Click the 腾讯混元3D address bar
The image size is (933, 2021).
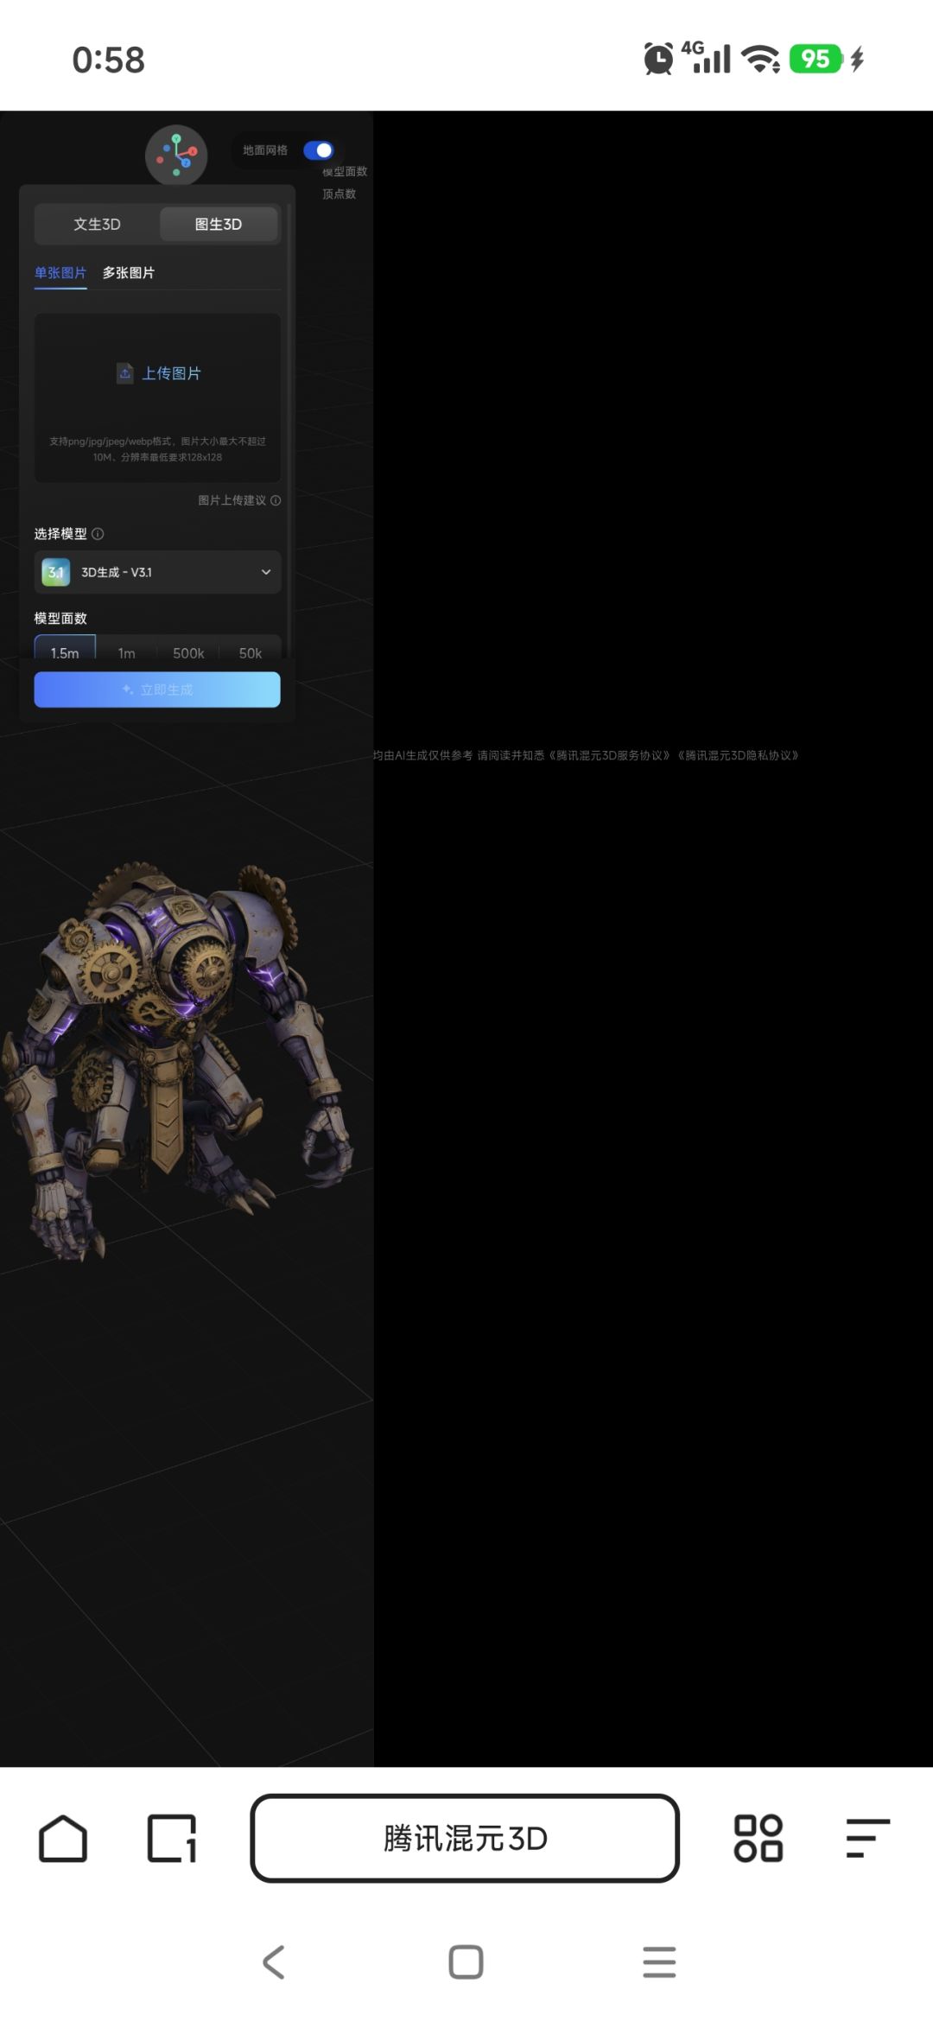465,1838
